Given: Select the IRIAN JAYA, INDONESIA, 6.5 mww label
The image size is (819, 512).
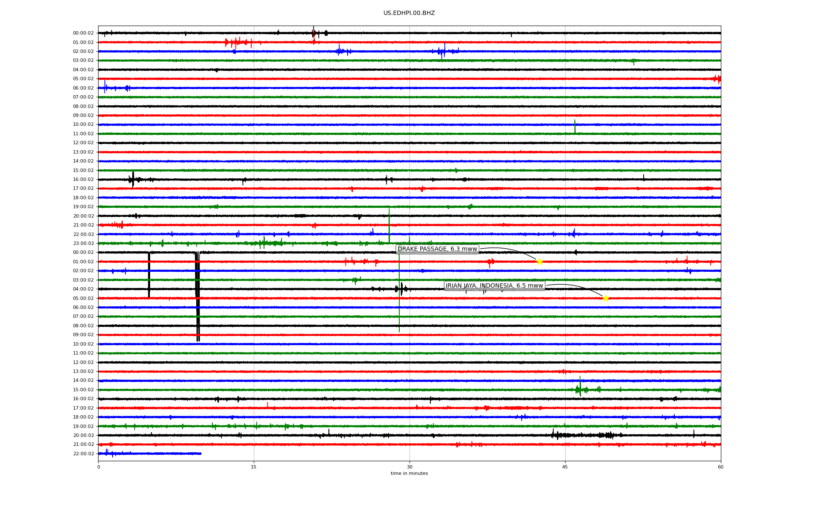Looking at the screenshot, I should click(494, 286).
